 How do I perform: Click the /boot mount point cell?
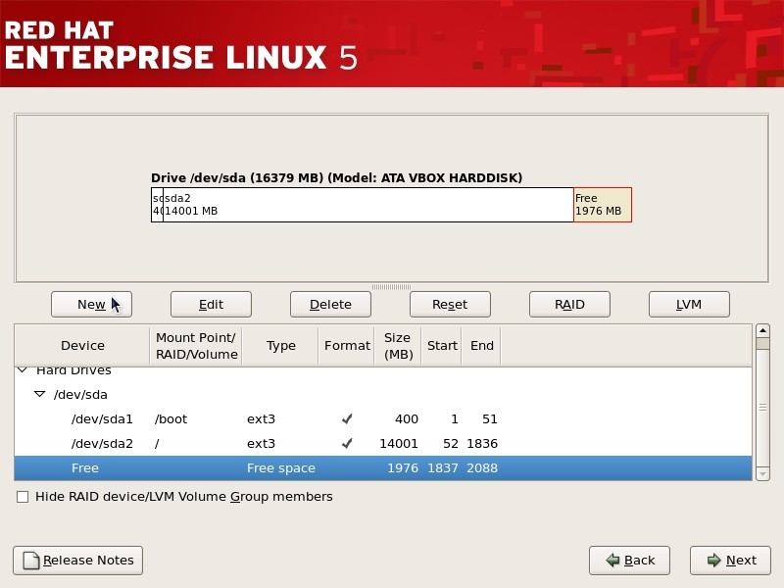pos(171,419)
